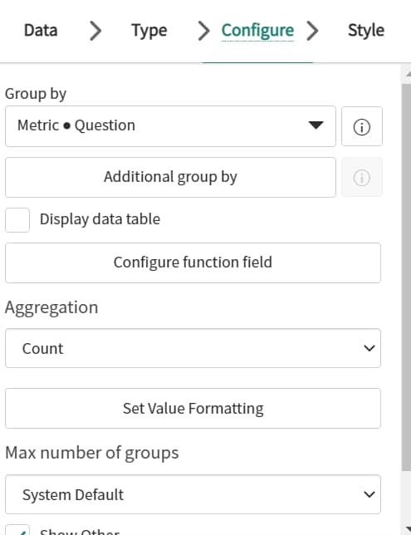The width and height of the screenshot is (411, 535).
Task: Click the Group by label
Action: 36,94
